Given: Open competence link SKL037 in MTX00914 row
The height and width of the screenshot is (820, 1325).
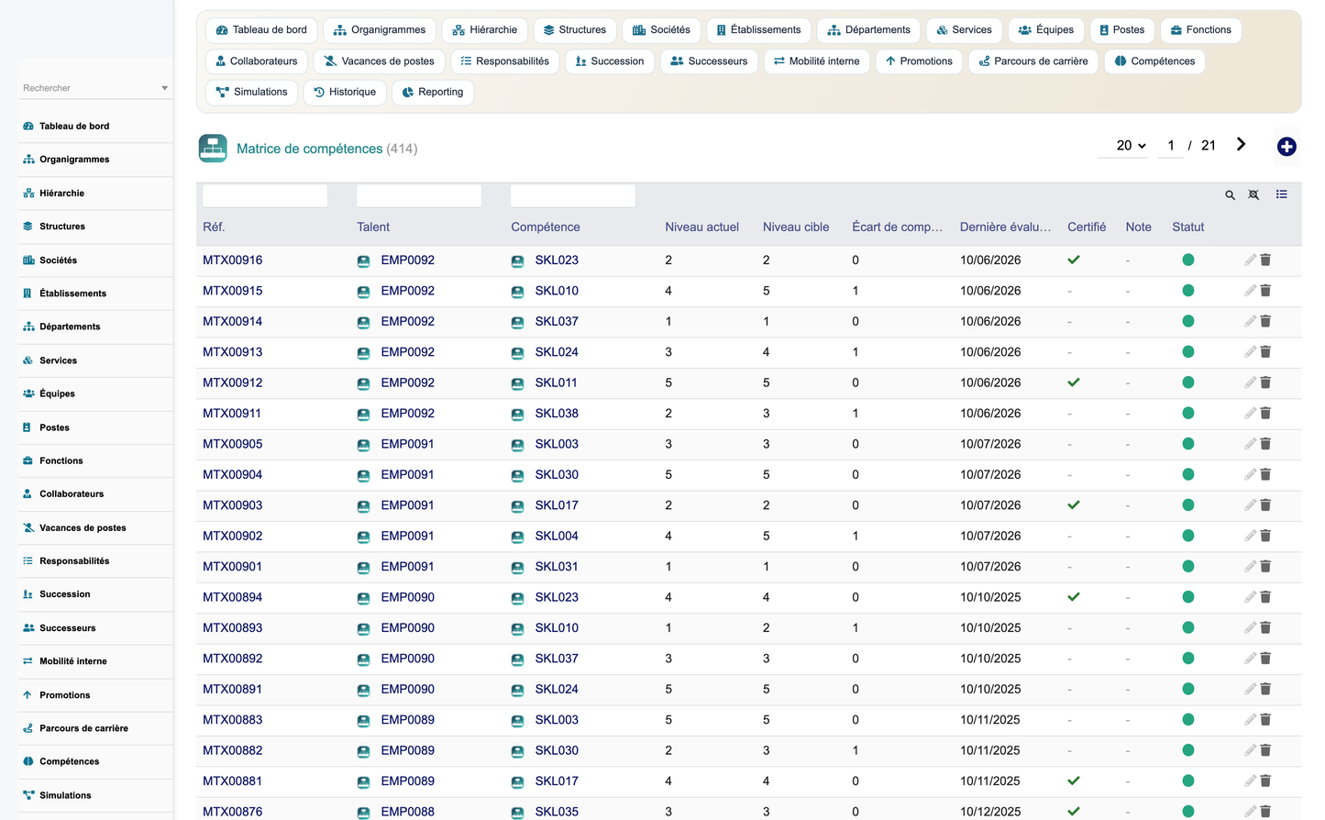Looking at the screenshot, I should tap(557, 322).
